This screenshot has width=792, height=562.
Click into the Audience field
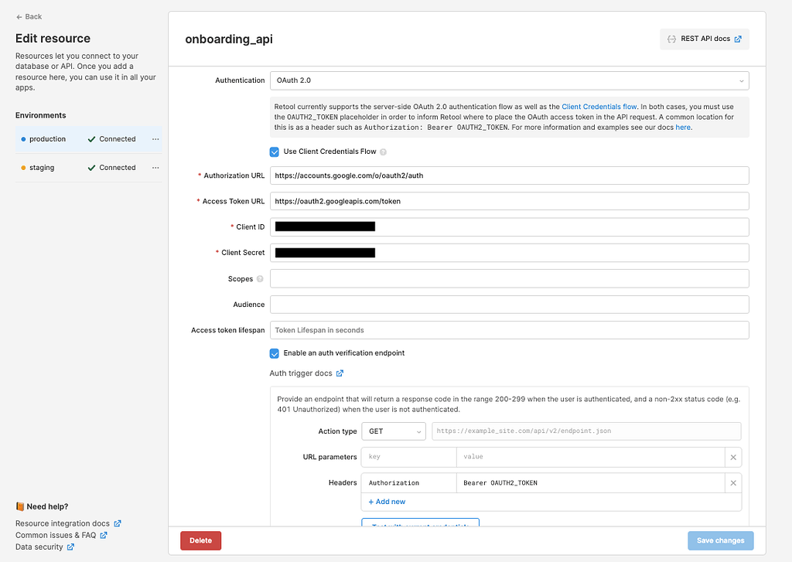pyautogui.click(x=509, y=305)
